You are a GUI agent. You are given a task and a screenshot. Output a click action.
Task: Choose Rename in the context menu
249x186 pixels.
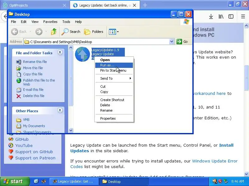(114, 110)
